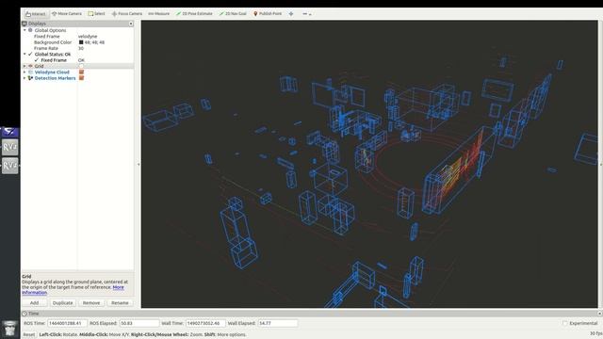Click the Displays panel monitor icon
This screenshot has height=339, width=603.
point(24,24)
